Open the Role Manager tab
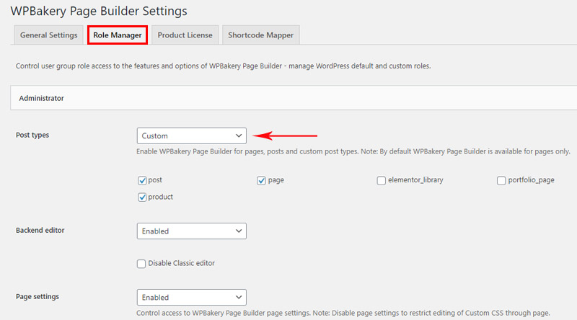 point(118,35)
